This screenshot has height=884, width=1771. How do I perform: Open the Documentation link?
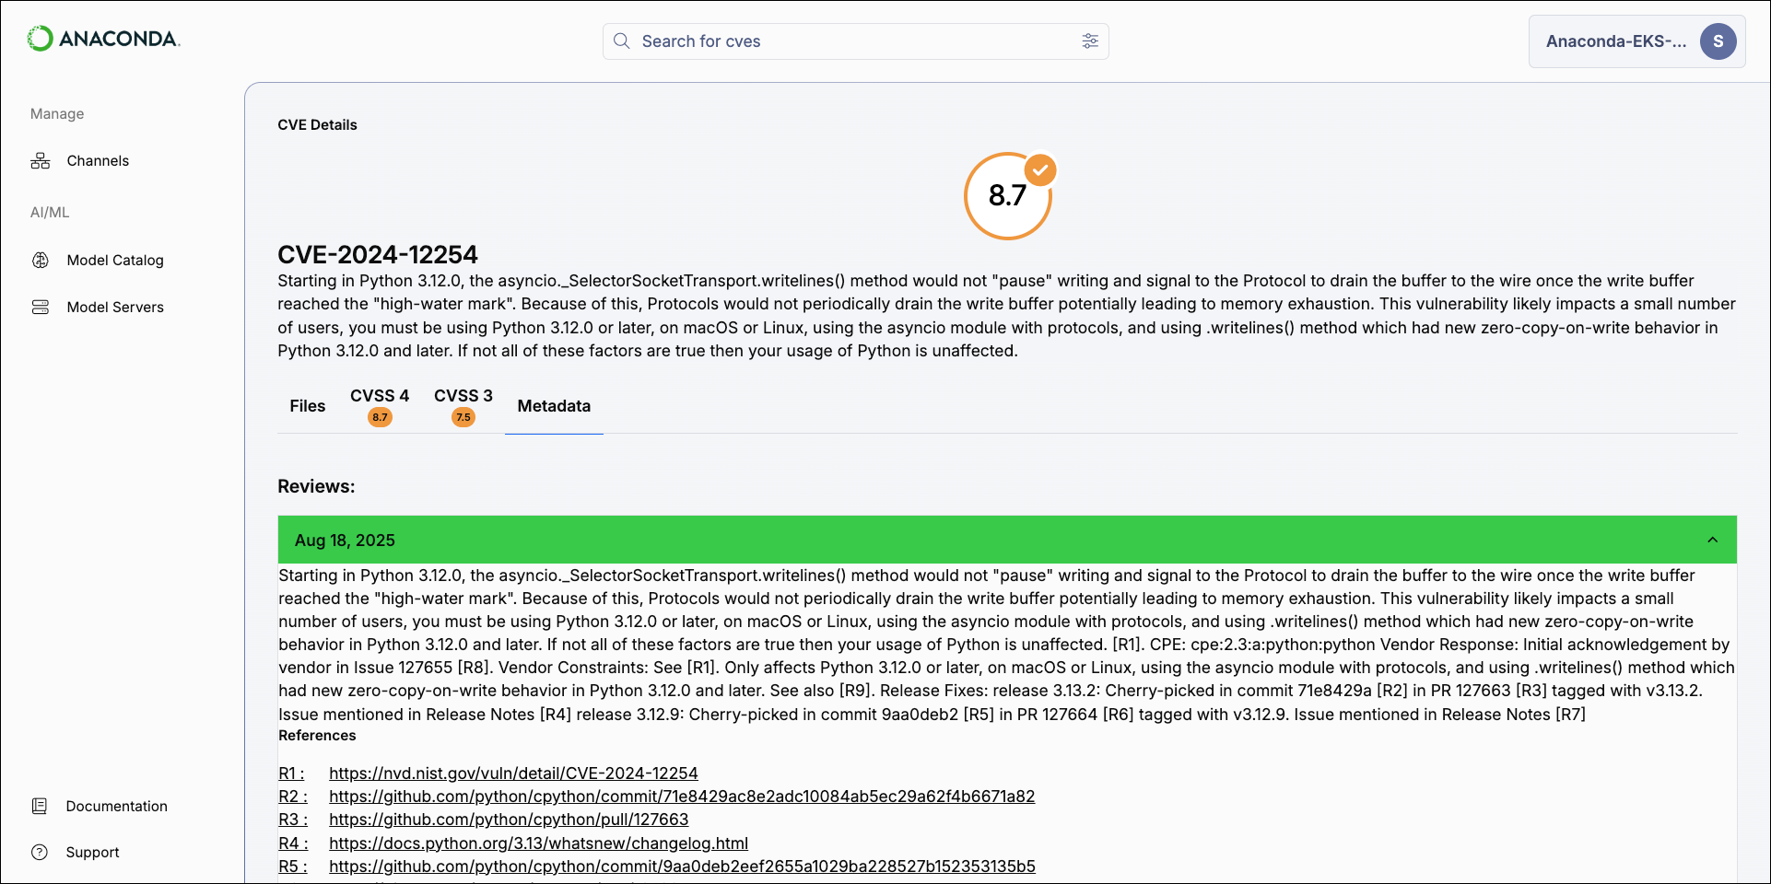[117, 807]
